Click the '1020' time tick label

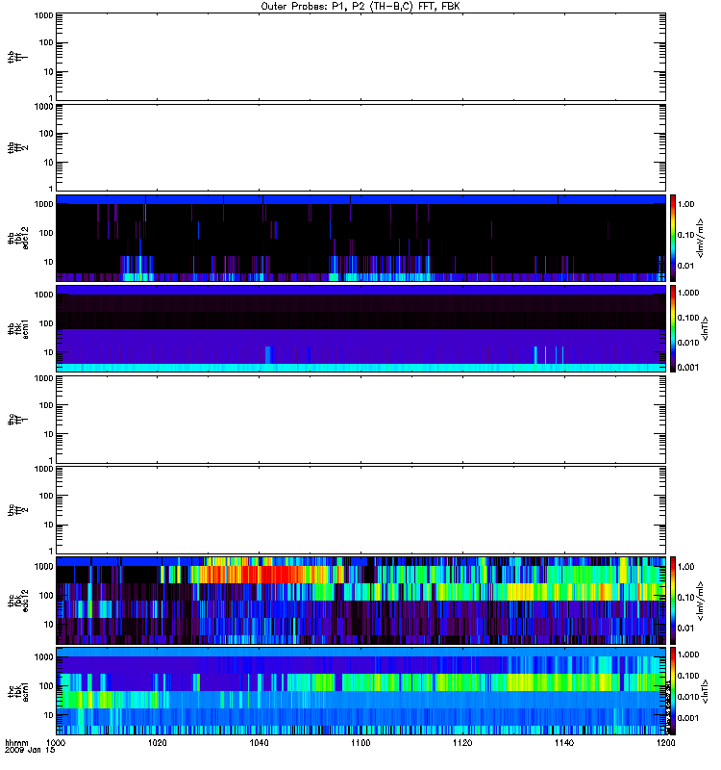pos(158,743)
